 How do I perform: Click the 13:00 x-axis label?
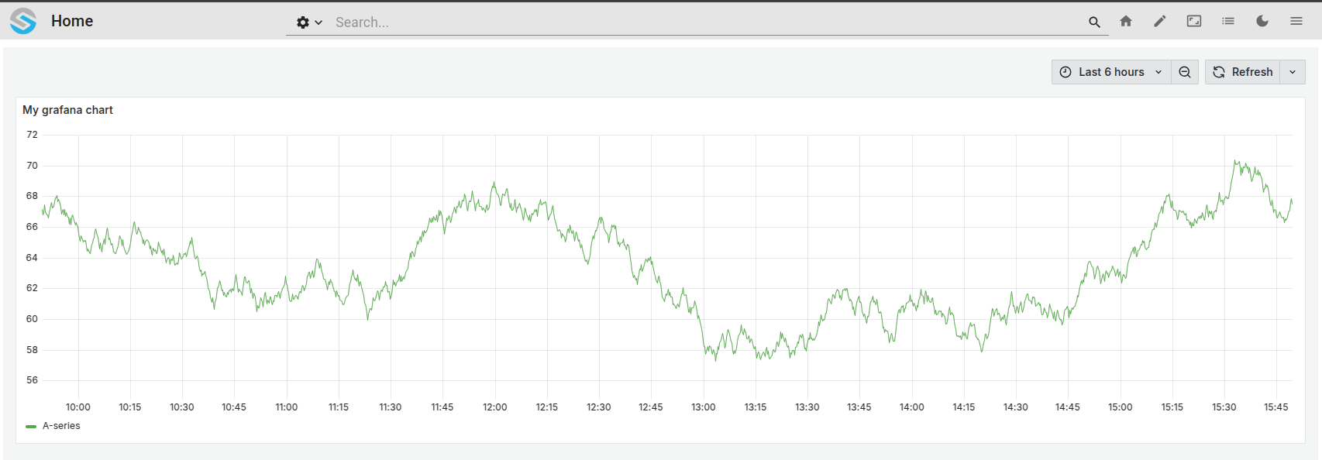tap(704, 407)
